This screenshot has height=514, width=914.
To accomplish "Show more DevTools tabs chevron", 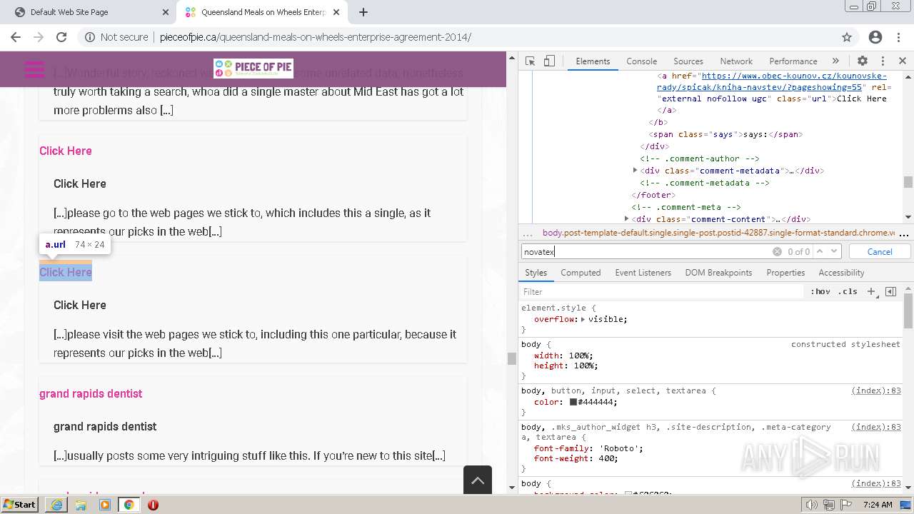I will click(x=835, y=61).
